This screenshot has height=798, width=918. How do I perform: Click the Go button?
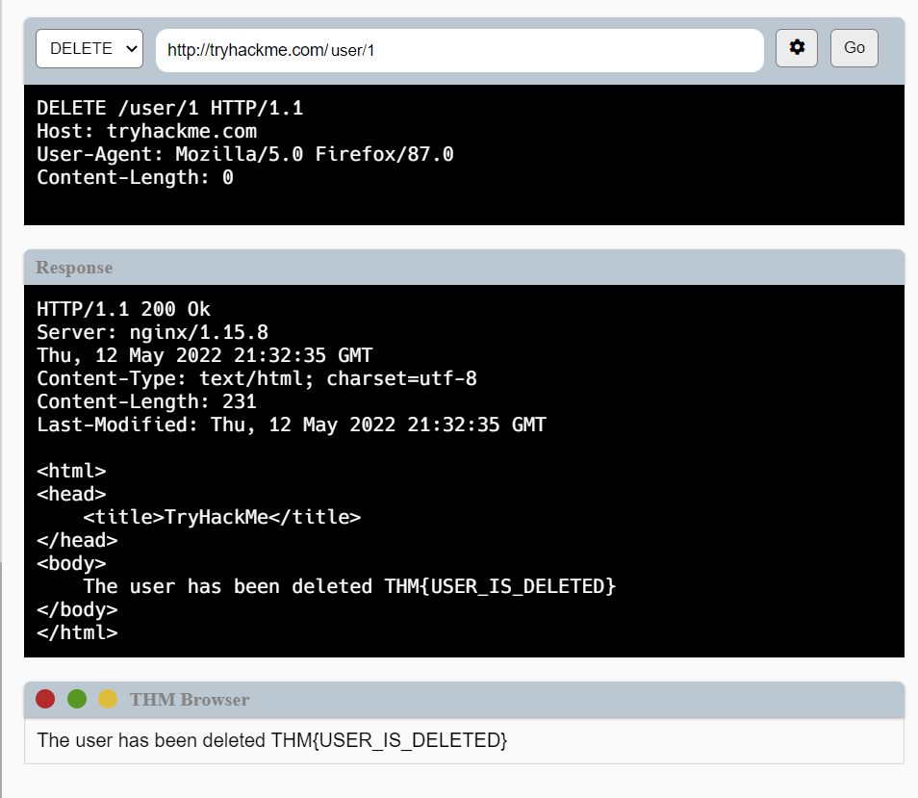(854, 48)
